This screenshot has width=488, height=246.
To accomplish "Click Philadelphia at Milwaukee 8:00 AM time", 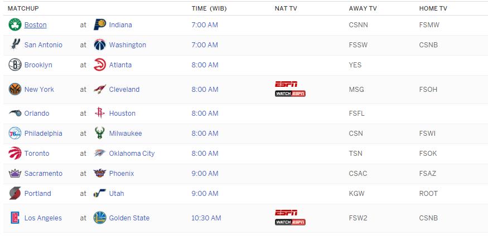I will coord(204,134).
